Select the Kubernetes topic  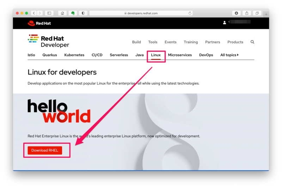pos(74,55)
